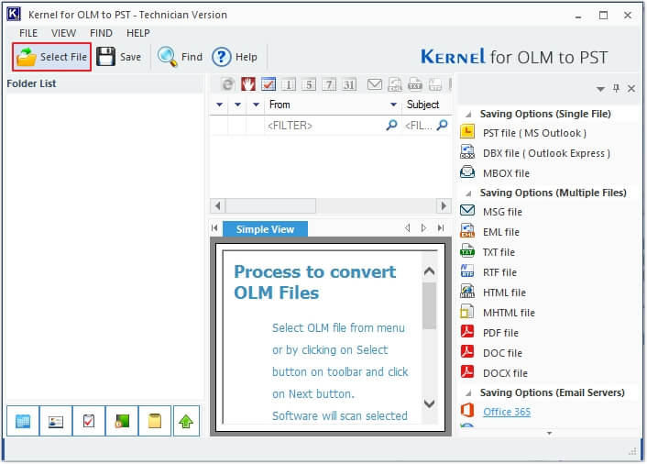Click the Subject column header

tap(425, 105)
